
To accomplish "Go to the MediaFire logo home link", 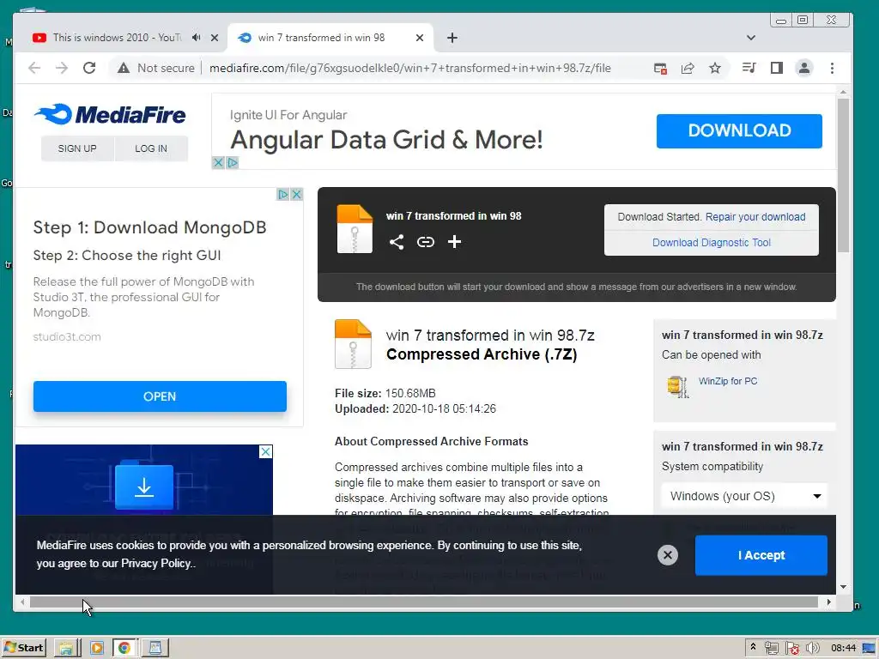I will (x=111, y=114).
